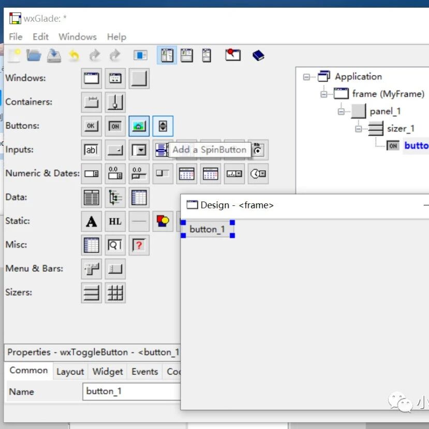429x429 pixels.
Task: Select the narrow single-column layout icon
Action: coord(206,55)
